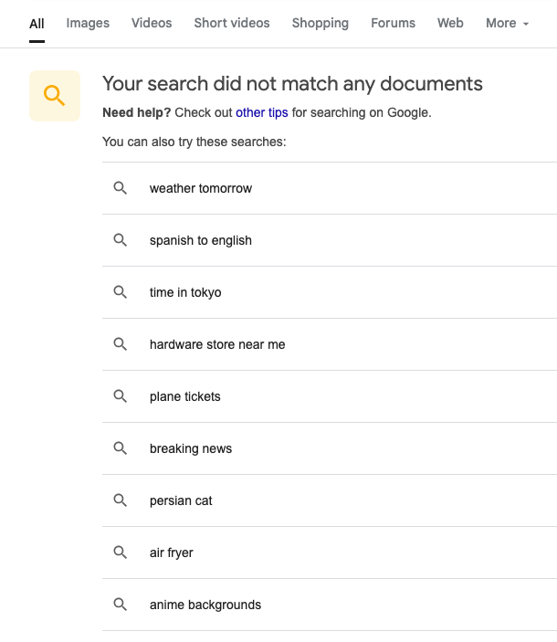
Task: Click the search icon next to 'plane tickets'
Action: point(120,396)
